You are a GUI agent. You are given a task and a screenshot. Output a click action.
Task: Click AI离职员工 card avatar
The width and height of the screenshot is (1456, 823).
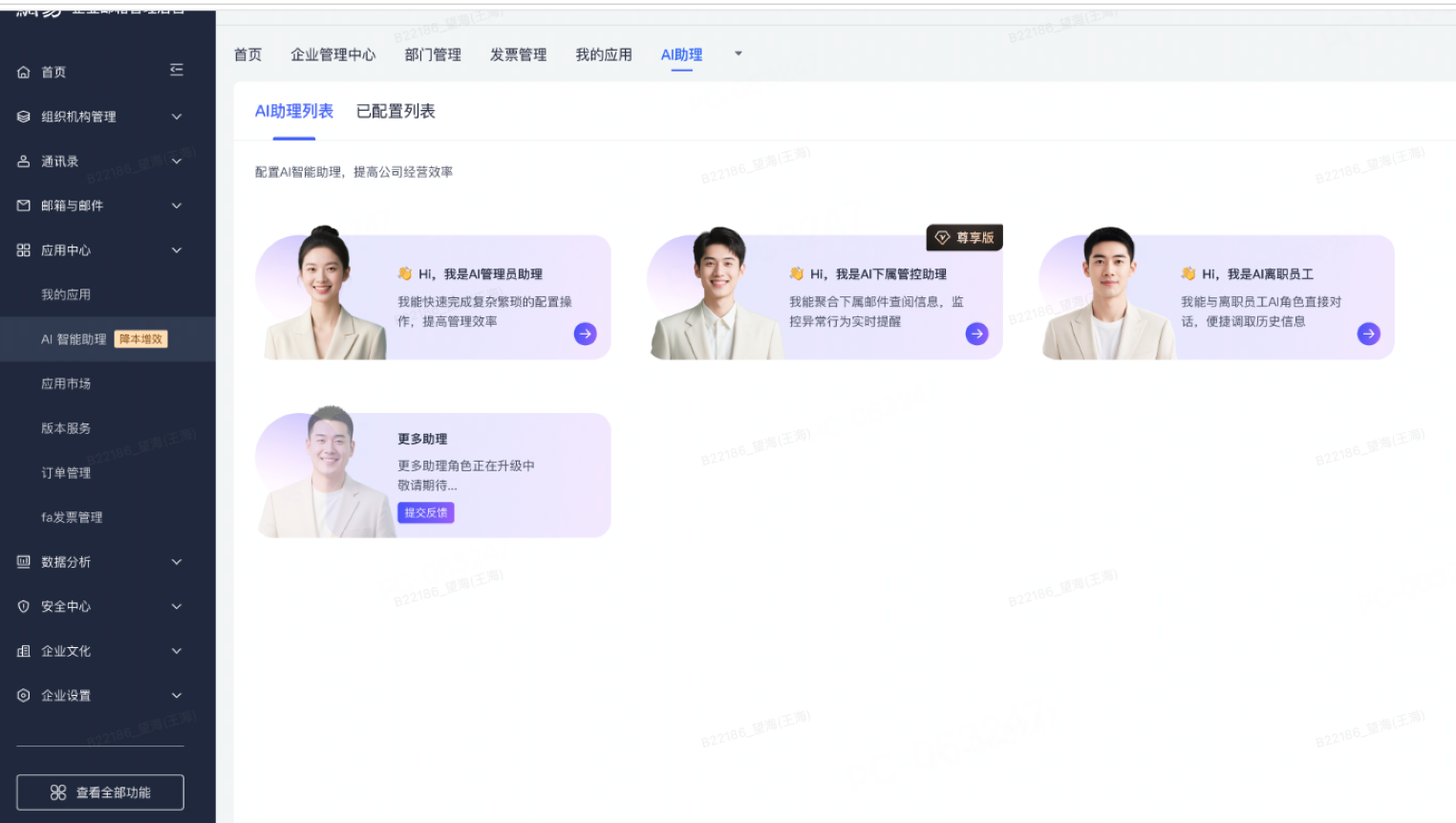1108,292
